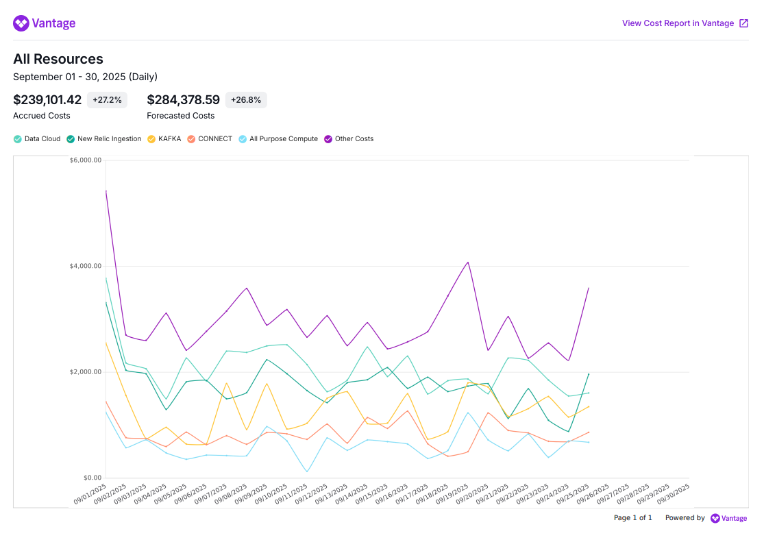Hide the CONNECT series in legend

(x=191, y=139)
